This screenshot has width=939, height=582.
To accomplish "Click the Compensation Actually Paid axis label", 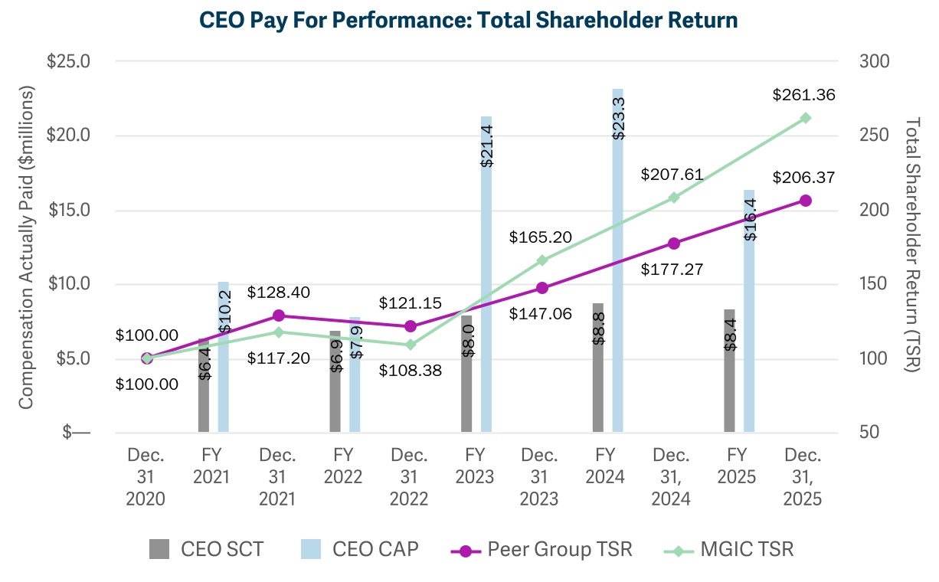I will [27, 245].
